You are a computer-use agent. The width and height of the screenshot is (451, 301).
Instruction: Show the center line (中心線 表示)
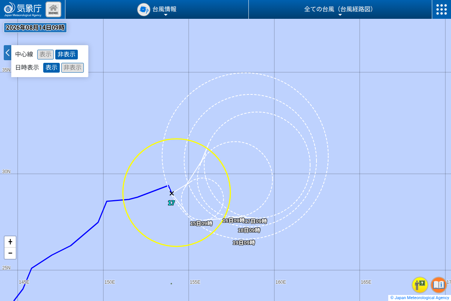coord(45,55)
